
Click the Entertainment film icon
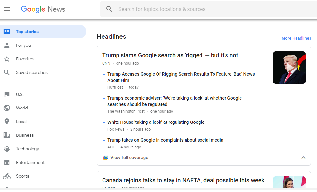[x=7, y=162]
